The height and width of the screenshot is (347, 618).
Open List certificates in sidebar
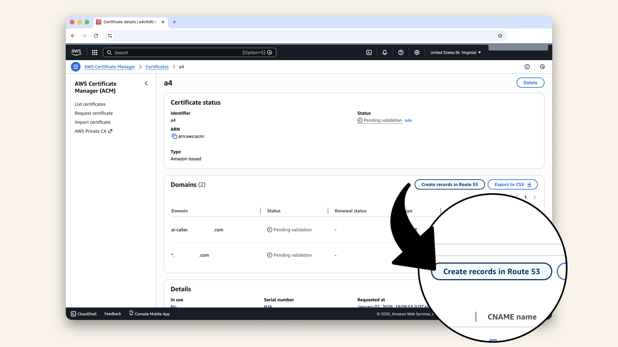[90, 104]
